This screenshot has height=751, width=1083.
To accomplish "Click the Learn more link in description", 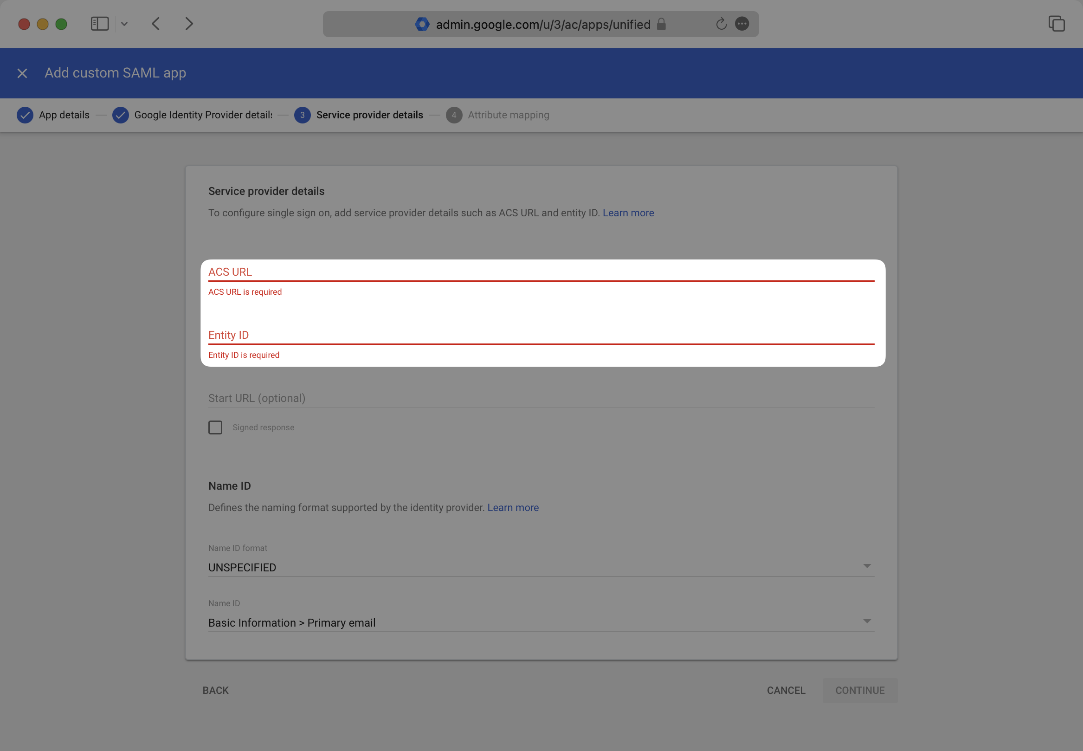I will 628,213.
